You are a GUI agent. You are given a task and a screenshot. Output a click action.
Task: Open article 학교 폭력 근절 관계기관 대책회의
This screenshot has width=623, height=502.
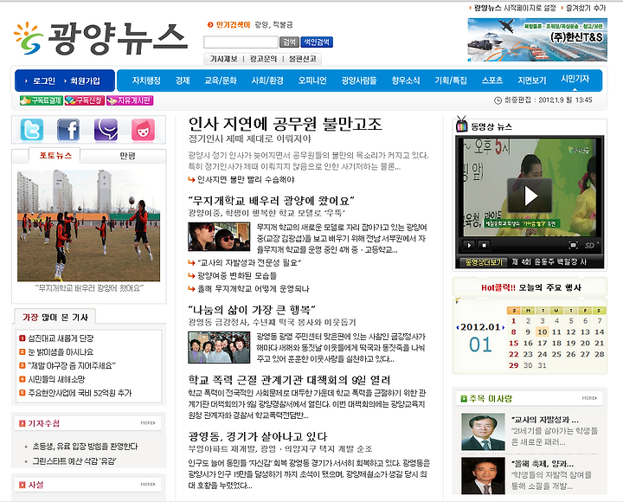coord(289,380)
